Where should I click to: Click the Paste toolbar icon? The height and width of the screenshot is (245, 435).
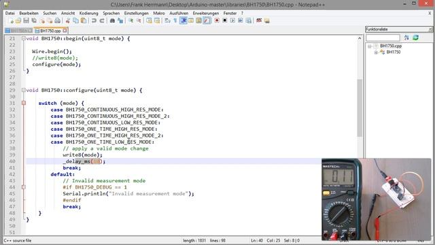(83, 20)
